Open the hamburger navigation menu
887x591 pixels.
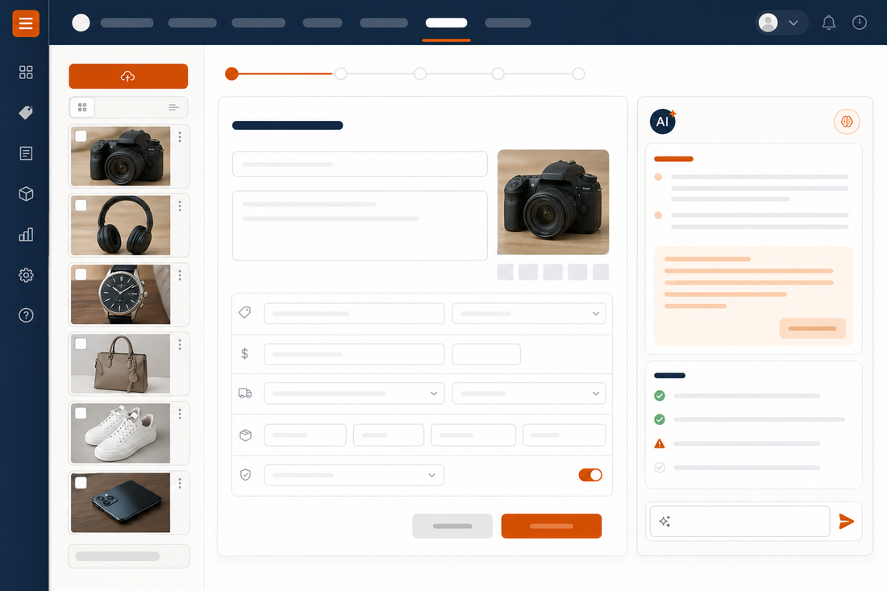[25, 23]
